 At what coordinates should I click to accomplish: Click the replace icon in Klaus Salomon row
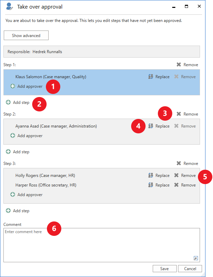click(151, 76)
